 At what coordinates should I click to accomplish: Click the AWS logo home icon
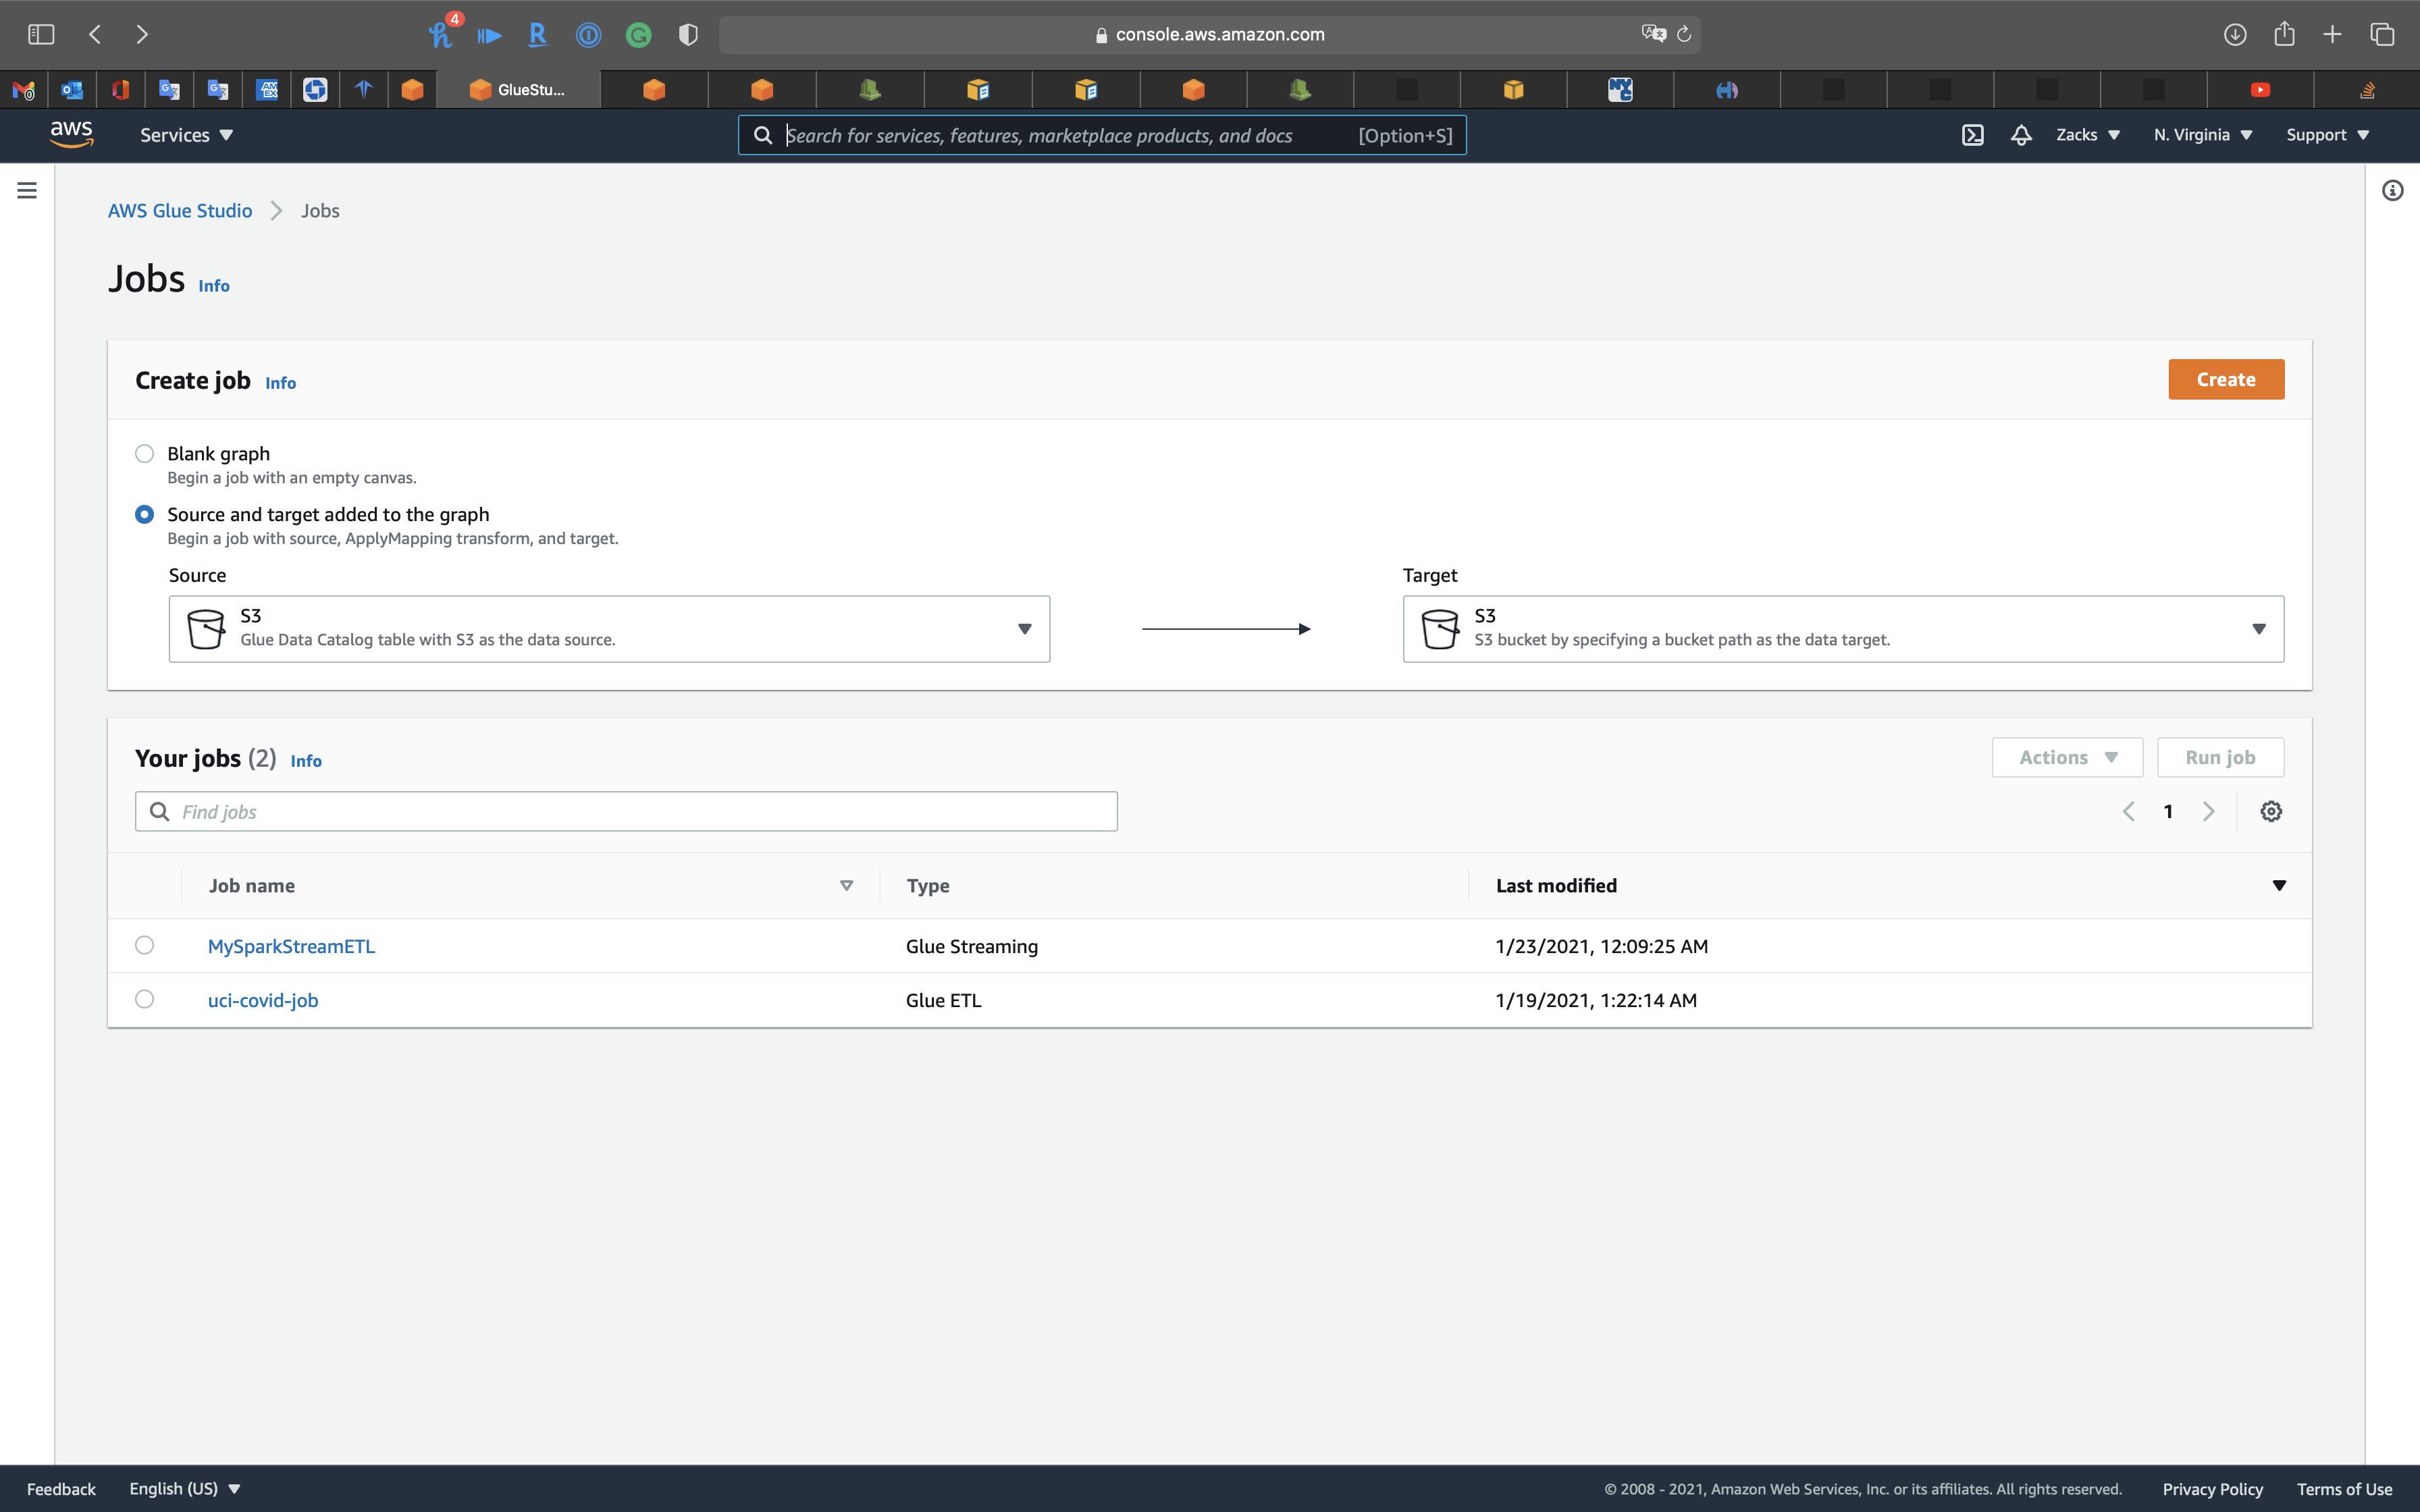(71, 134)
